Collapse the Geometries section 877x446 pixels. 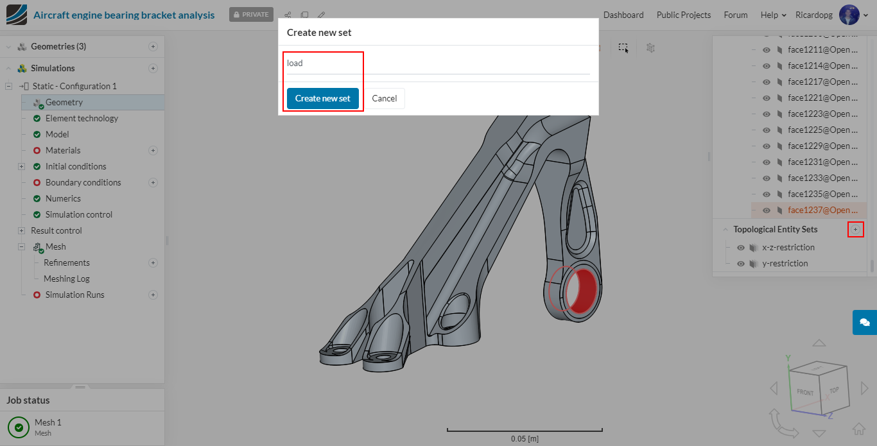tap(8, 46)
